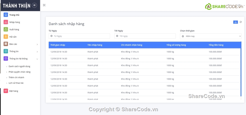
Task: Click the refresh list icon
Action: (241, 22)
